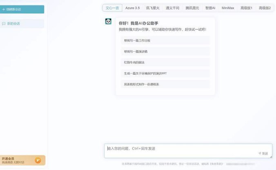This screenshot has width=276, height=170.
Task: Click the textarea resize handle corner
Action: coord(271,157)
